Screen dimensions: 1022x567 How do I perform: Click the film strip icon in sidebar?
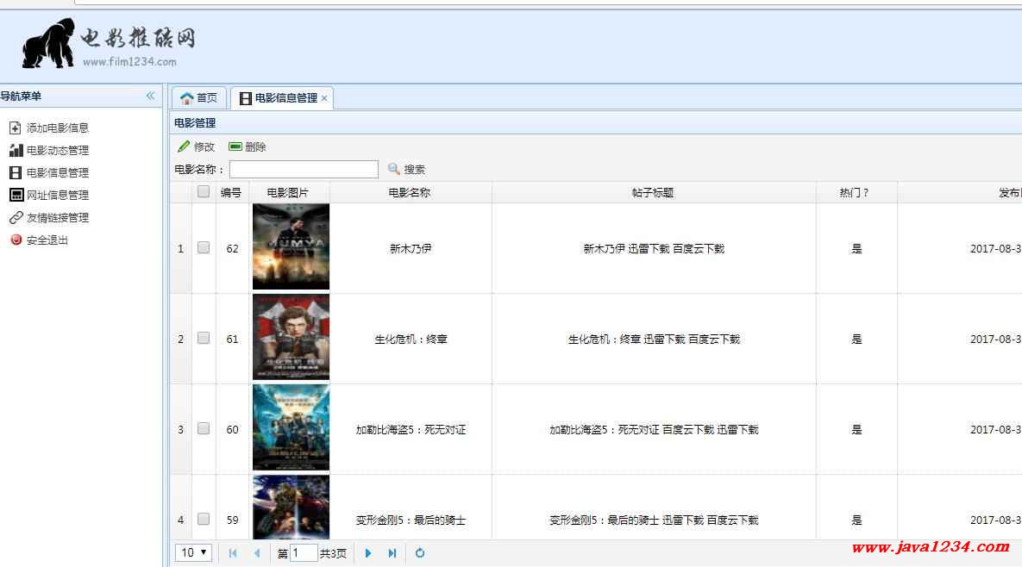pyautogui.click(x=16, y=172)
